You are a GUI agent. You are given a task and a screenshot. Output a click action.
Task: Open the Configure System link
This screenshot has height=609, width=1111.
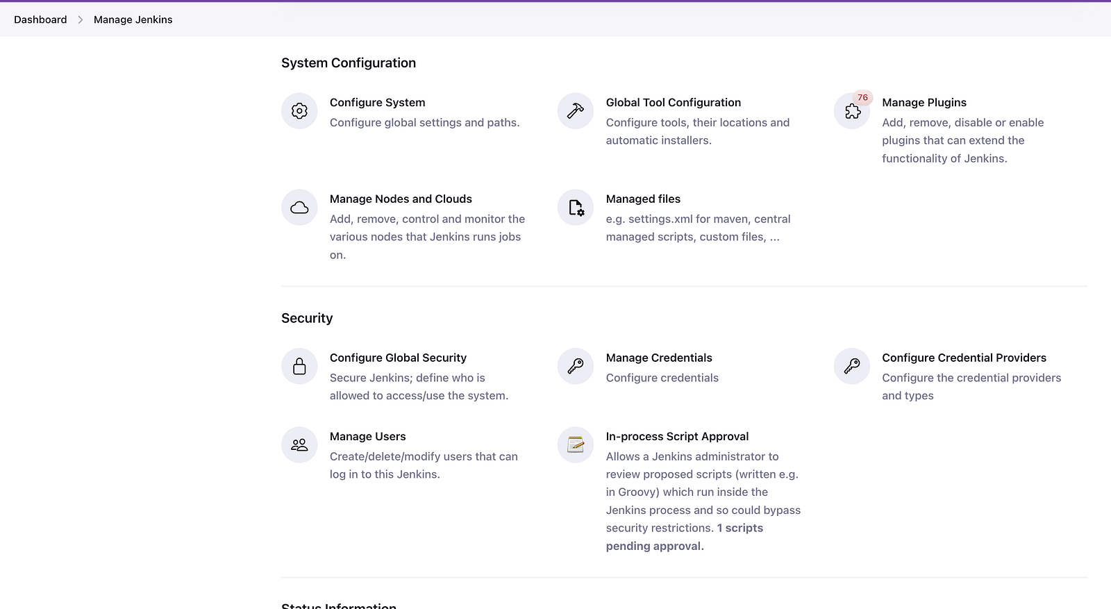pyautogui.click(x=377, y=102)
